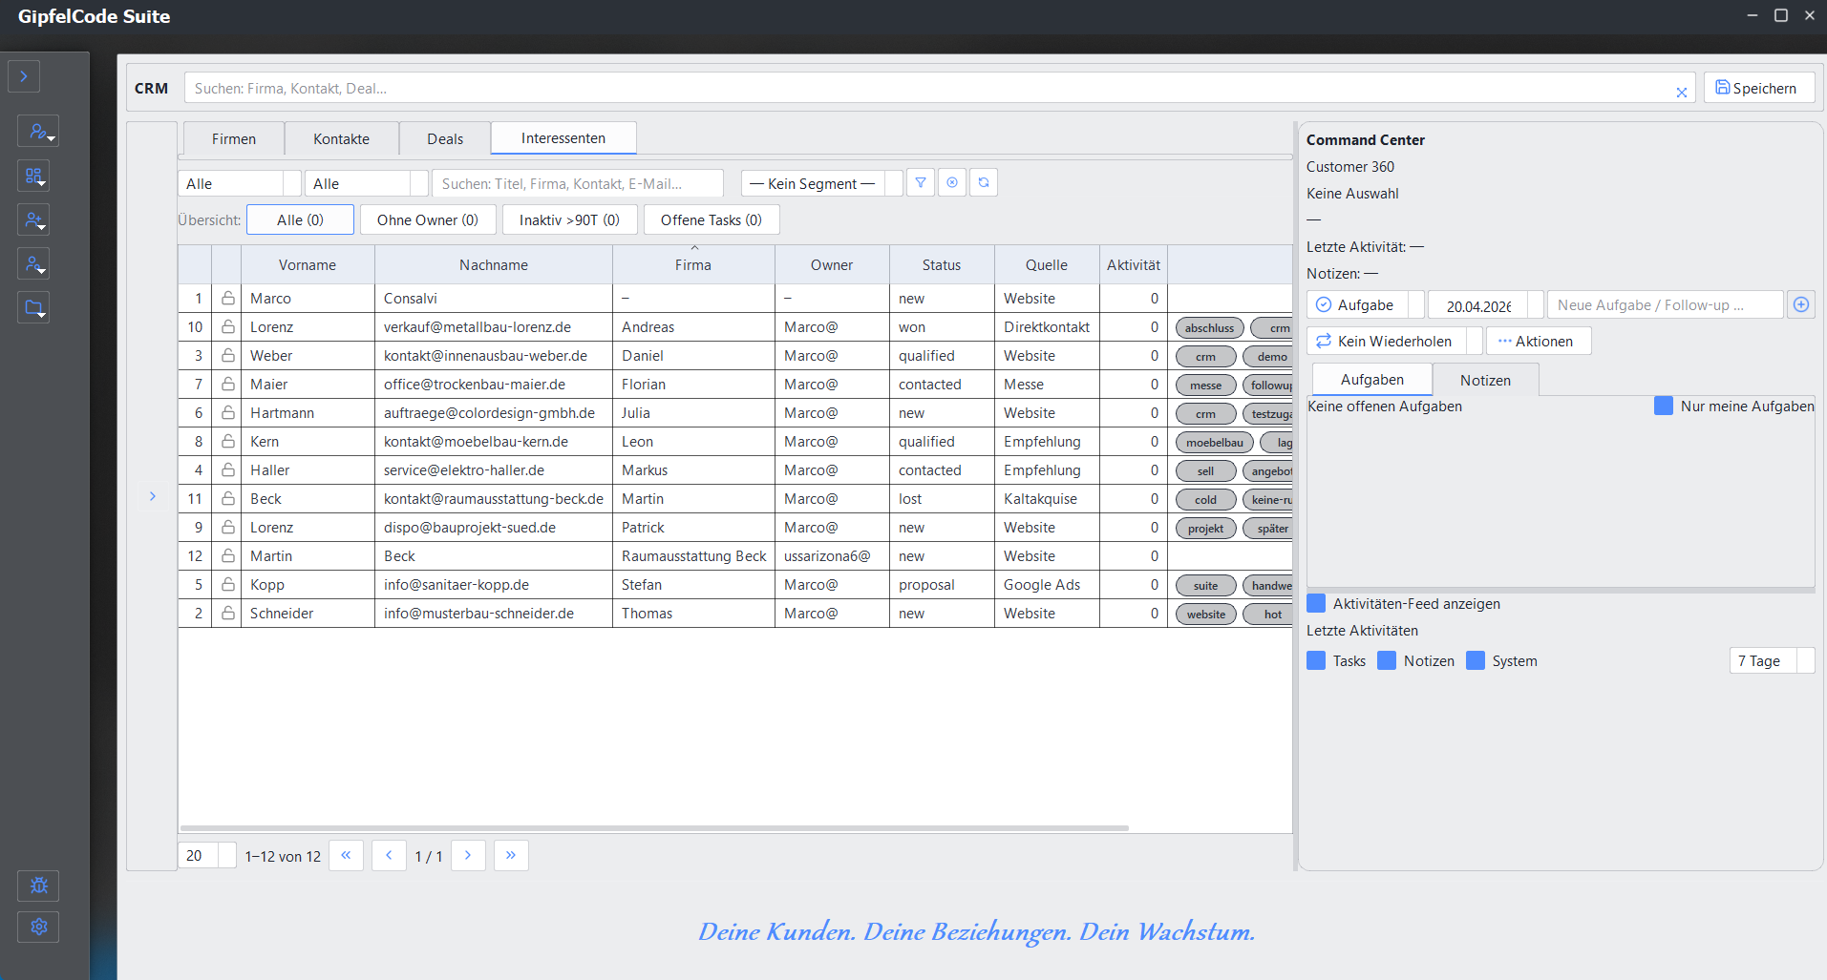Click the Neue Aufgabe follow-up field
Image resolution: width=1827 pixels, height=980 pixels.
coord(1666,305)
